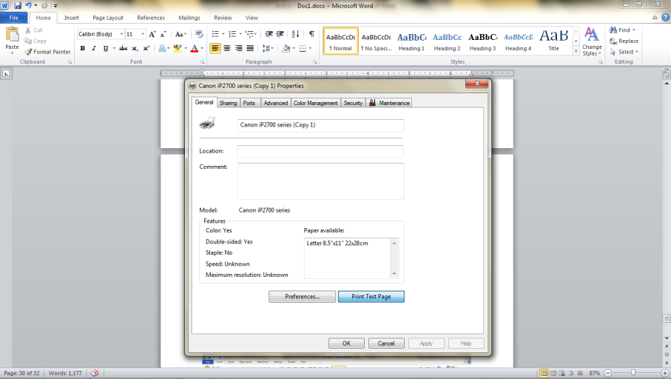Toggle Italic formatting

94,48
